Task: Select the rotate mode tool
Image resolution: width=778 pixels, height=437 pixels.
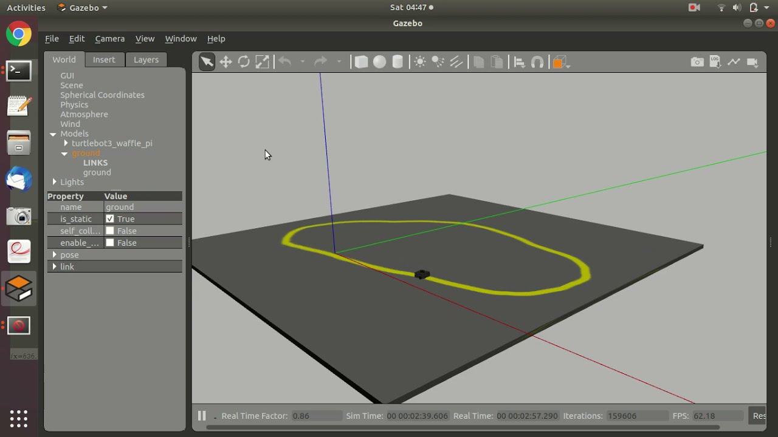Action: (x=244, y=62)
